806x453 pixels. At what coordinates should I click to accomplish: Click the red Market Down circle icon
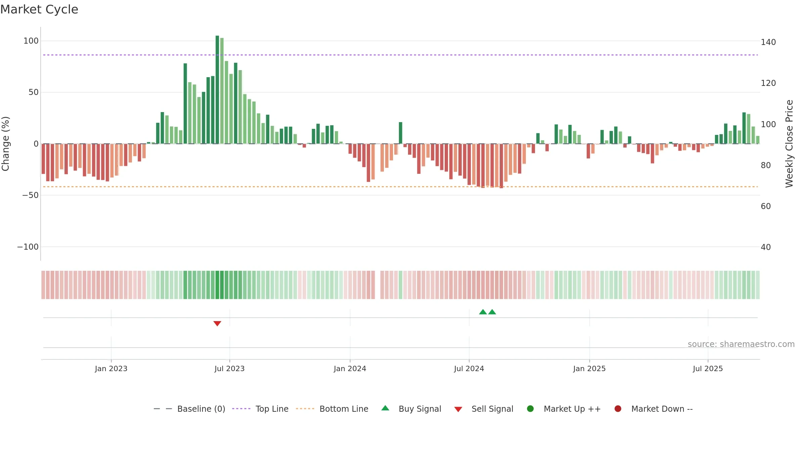click(618, 409)
